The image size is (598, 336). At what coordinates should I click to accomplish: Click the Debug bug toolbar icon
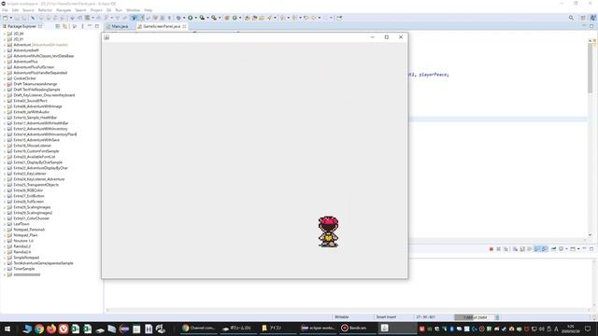(x=178, y=18)
